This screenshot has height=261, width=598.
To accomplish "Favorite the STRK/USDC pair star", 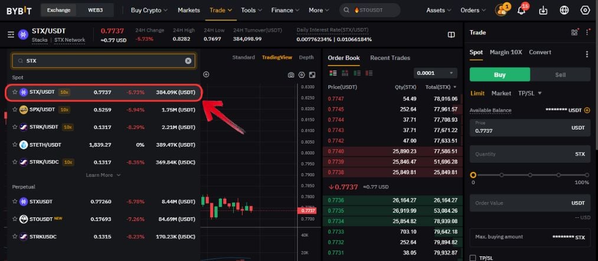I will [x=15, y=162].
